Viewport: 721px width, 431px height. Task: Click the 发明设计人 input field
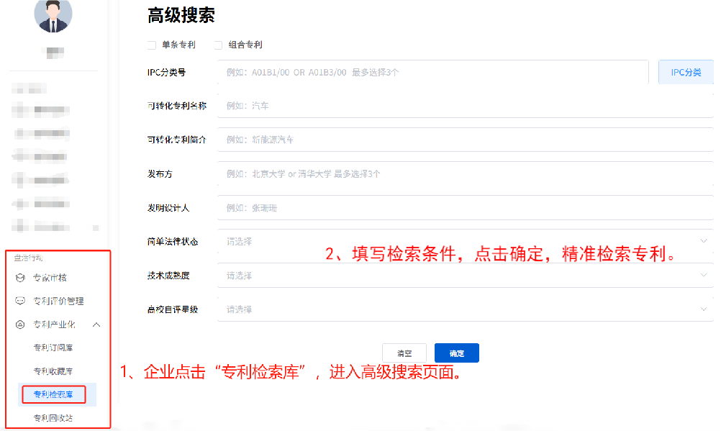[432, 207]
